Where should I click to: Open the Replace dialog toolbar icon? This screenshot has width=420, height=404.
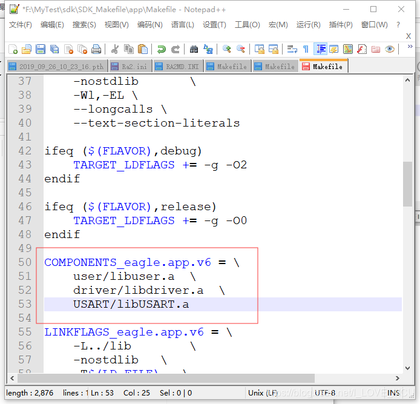coord(208,49)
